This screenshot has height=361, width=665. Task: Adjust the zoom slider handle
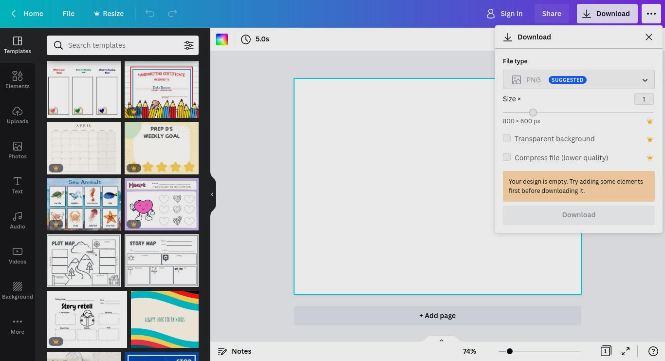(x=509, y=351)
